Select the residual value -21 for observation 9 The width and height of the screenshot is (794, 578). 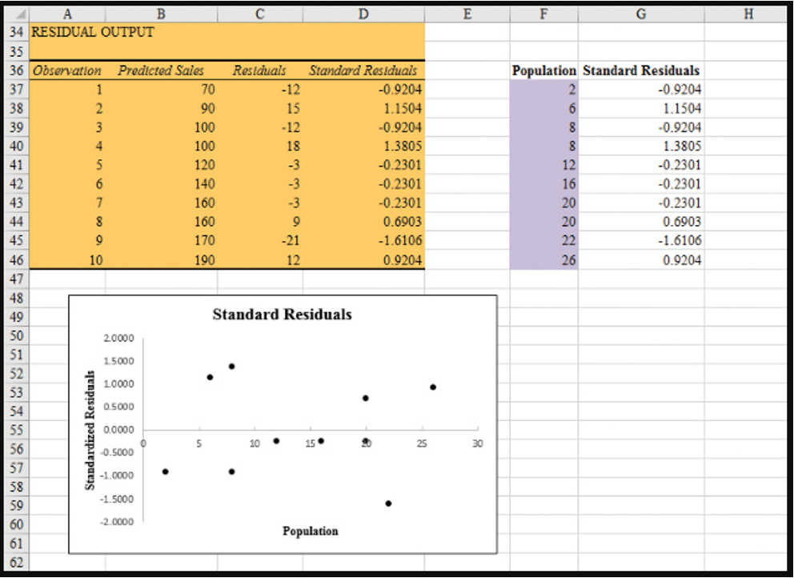[264, 241]
